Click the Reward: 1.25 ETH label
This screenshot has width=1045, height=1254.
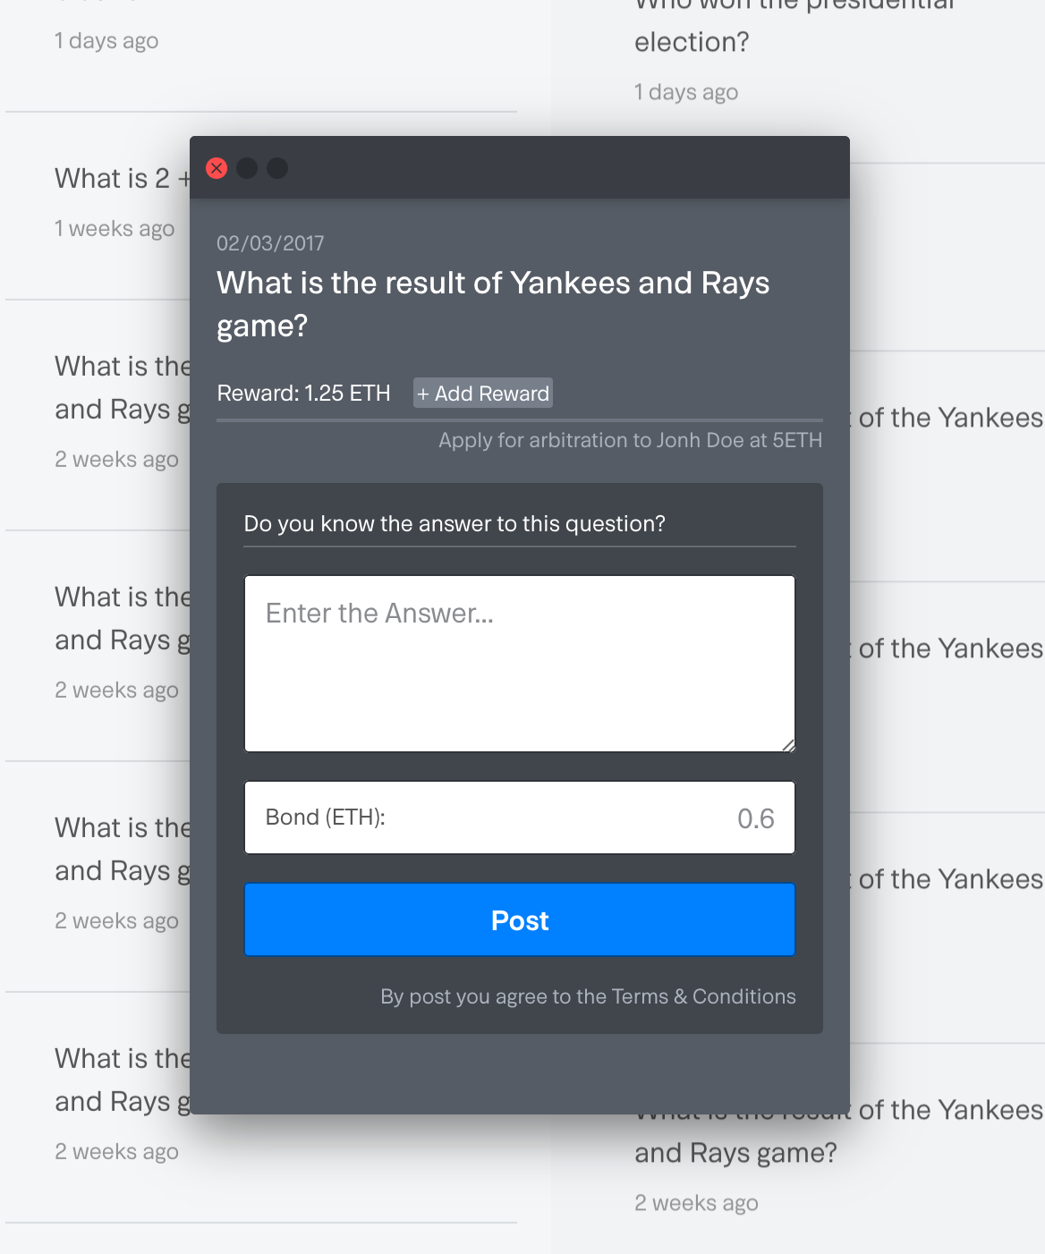[x=304, y=394]
